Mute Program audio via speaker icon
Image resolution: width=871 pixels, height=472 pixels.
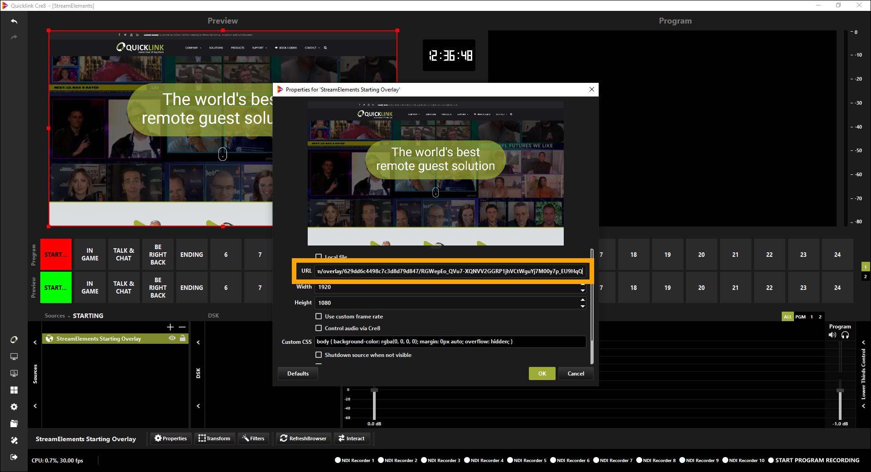(832, 335)
